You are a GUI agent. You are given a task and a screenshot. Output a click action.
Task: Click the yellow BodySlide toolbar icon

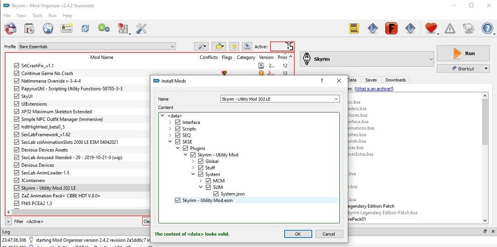tap(354, 28)
